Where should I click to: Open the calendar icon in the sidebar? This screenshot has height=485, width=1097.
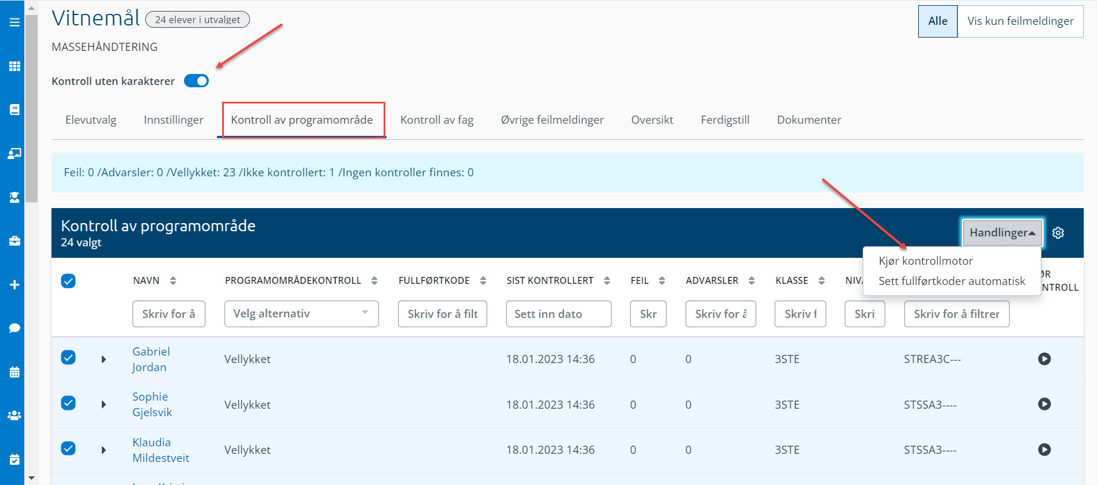[x=14, y=372]
